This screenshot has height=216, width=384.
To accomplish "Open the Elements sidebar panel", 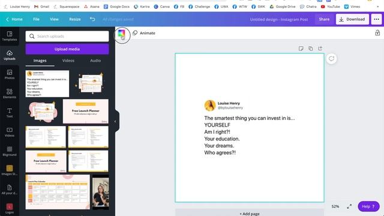I will (x=10, y=94).
